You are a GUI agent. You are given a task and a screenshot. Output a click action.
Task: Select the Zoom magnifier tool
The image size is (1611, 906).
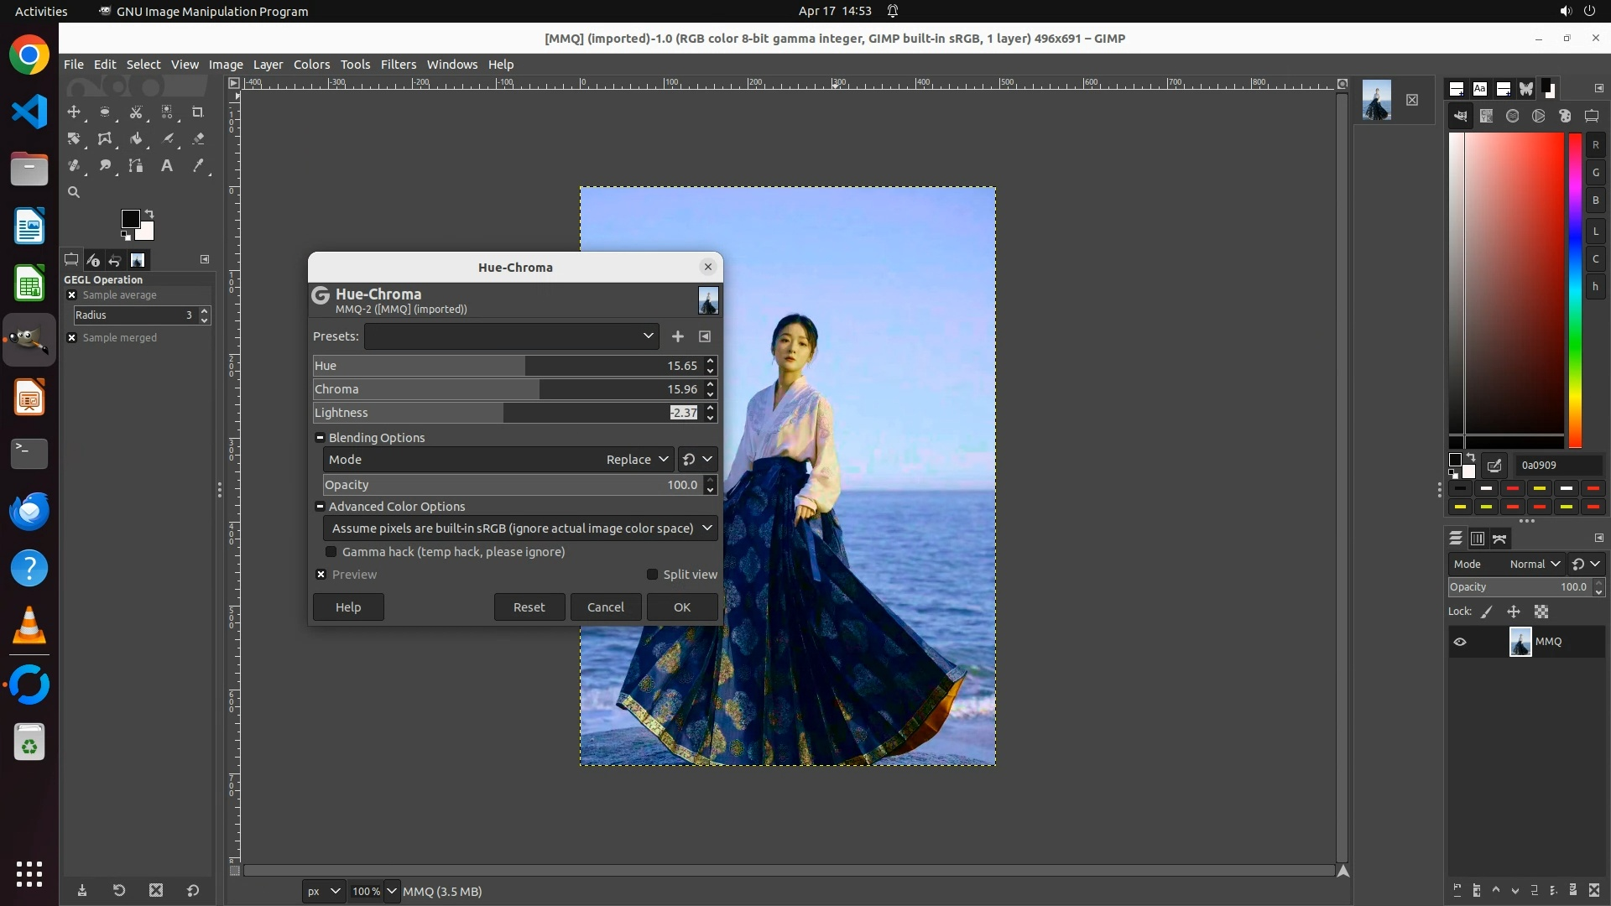[74, 192]
